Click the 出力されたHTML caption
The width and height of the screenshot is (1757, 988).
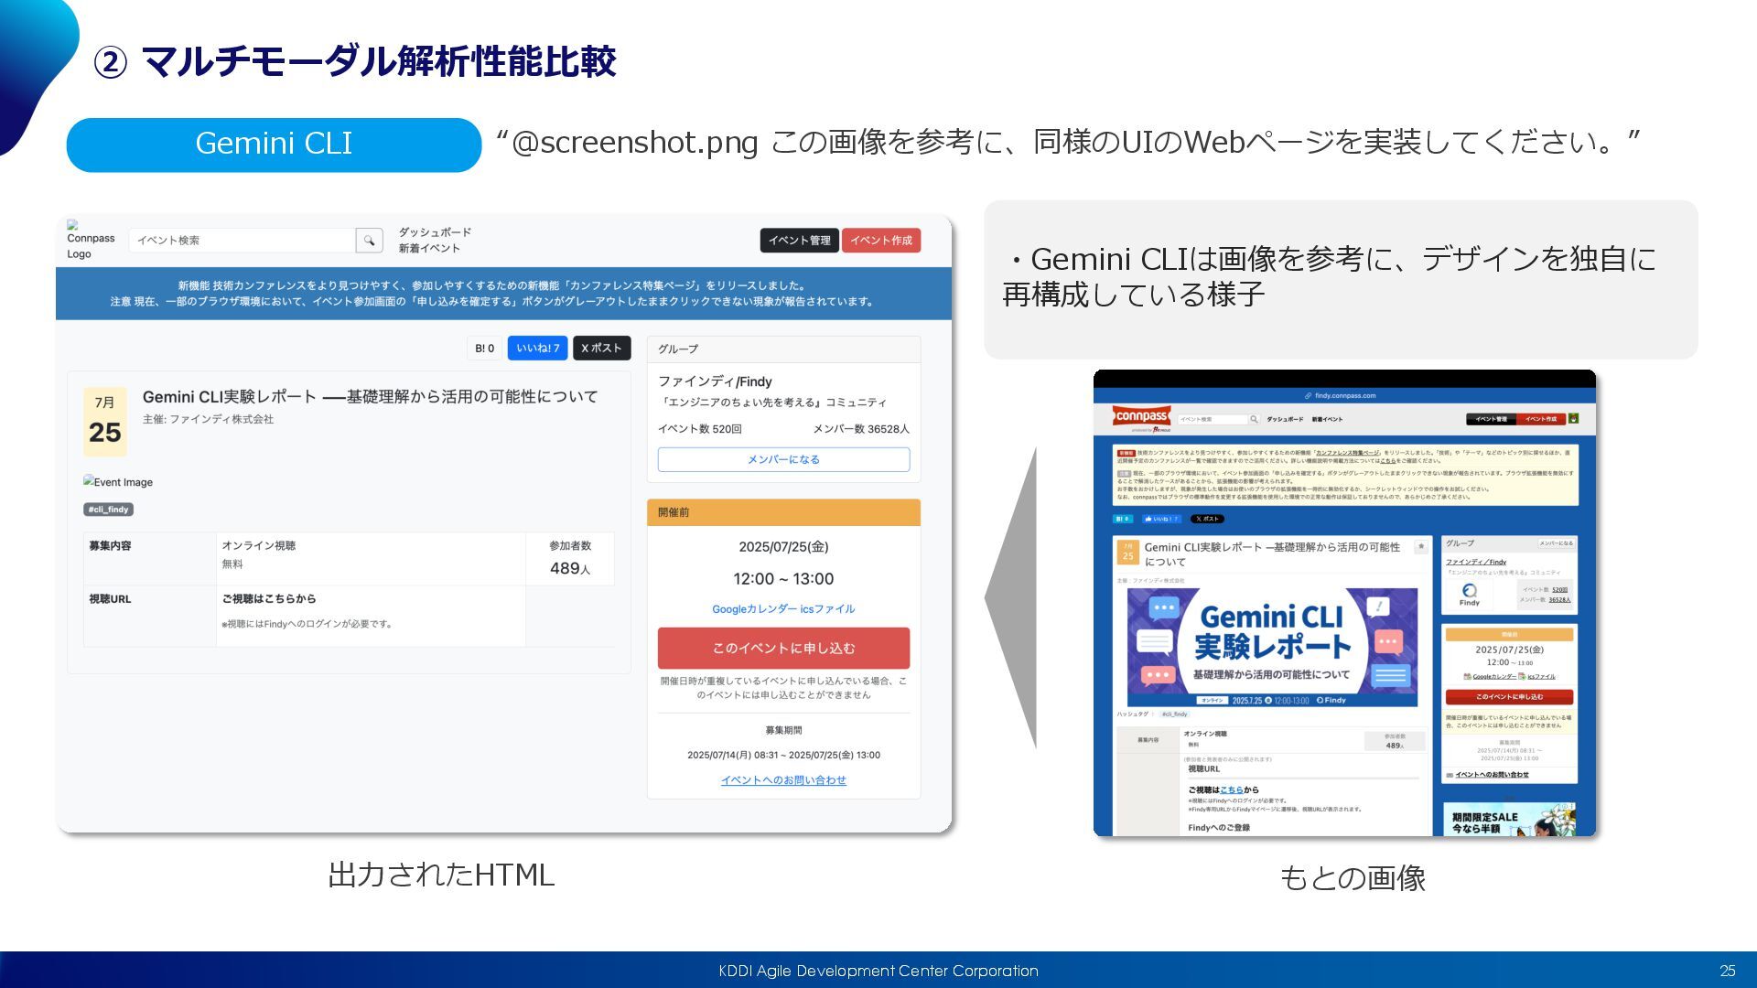click(441, 875)
